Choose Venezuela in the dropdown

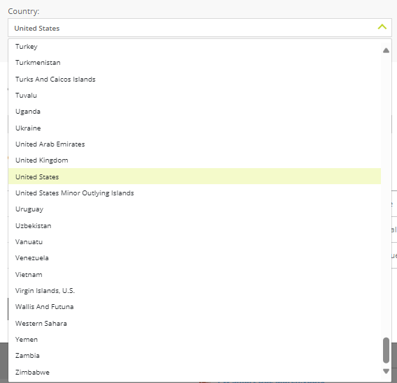[194, 258]
